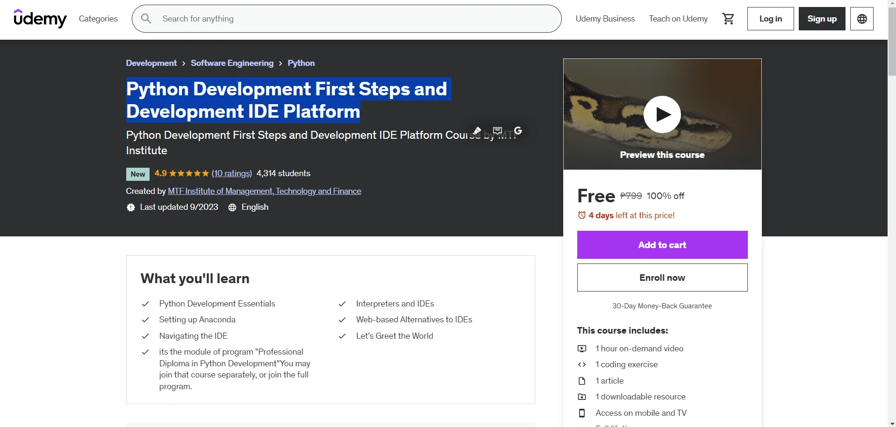
Task: Click the What you'll learn heading
Action: [x=195, y=278]
